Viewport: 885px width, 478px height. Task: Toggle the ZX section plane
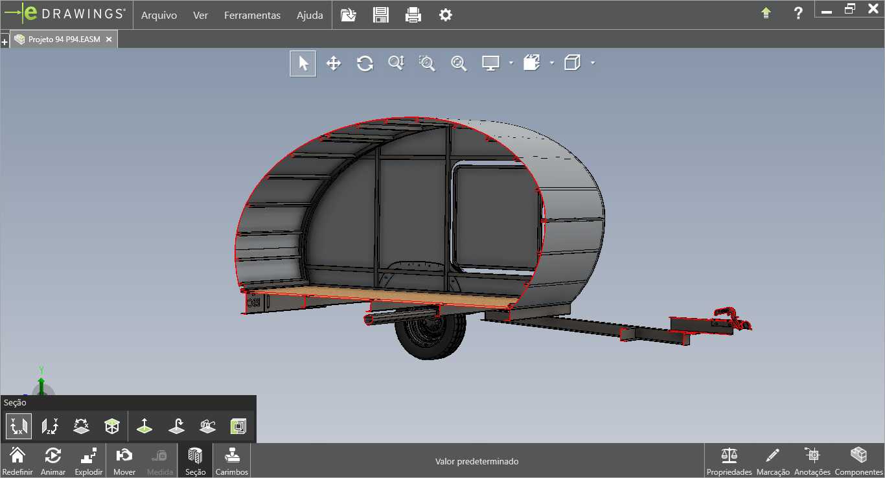[x=81, y=426]
